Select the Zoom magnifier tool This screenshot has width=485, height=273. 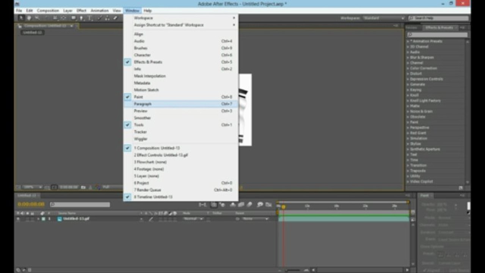point(37,18)
